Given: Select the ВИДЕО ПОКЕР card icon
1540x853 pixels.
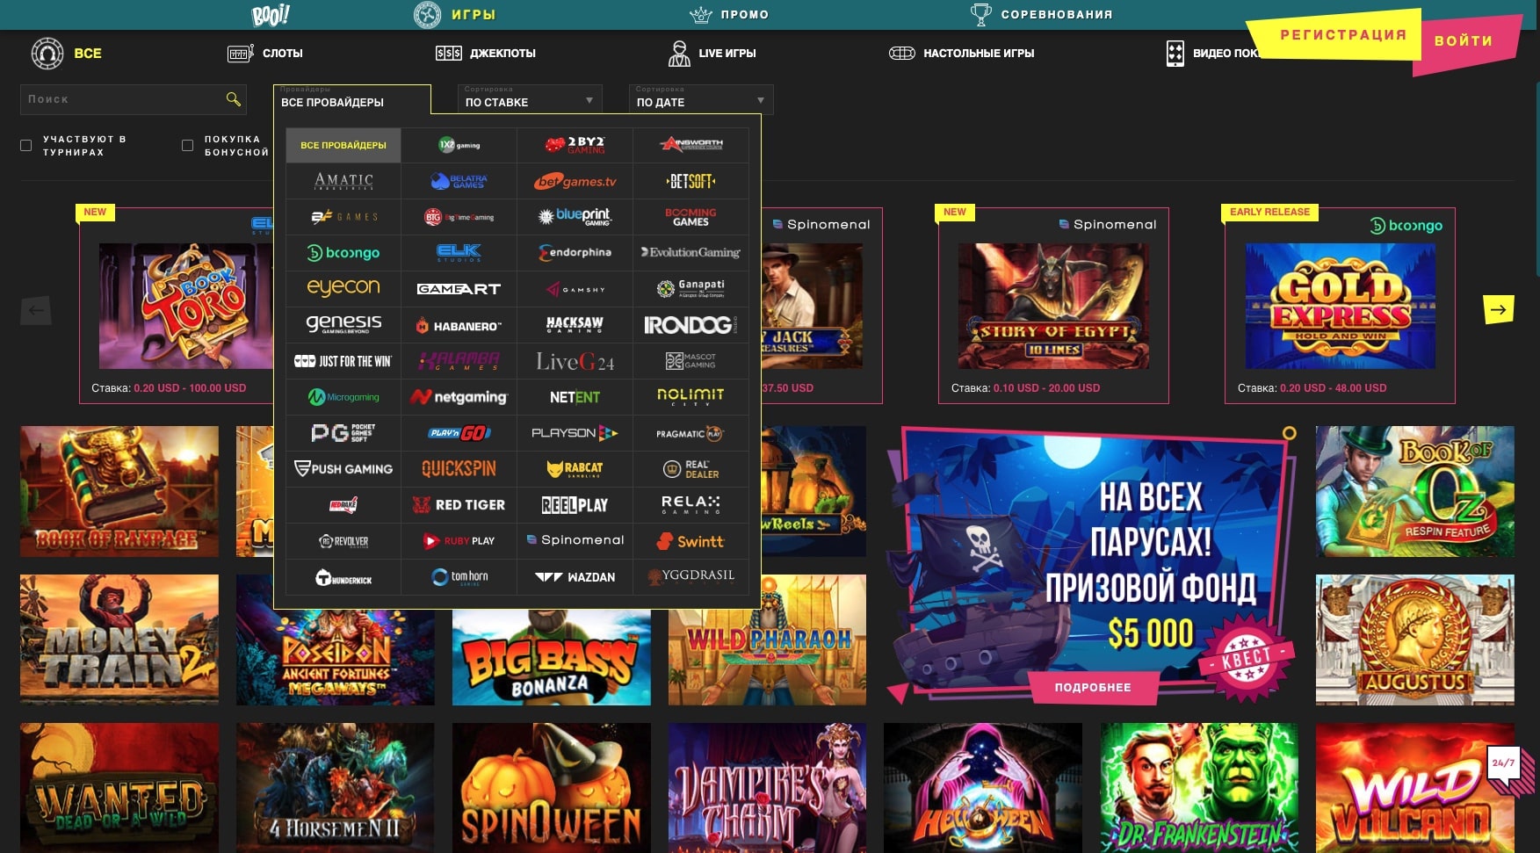Looking at the screenshot, I should tap(1175, 53).
